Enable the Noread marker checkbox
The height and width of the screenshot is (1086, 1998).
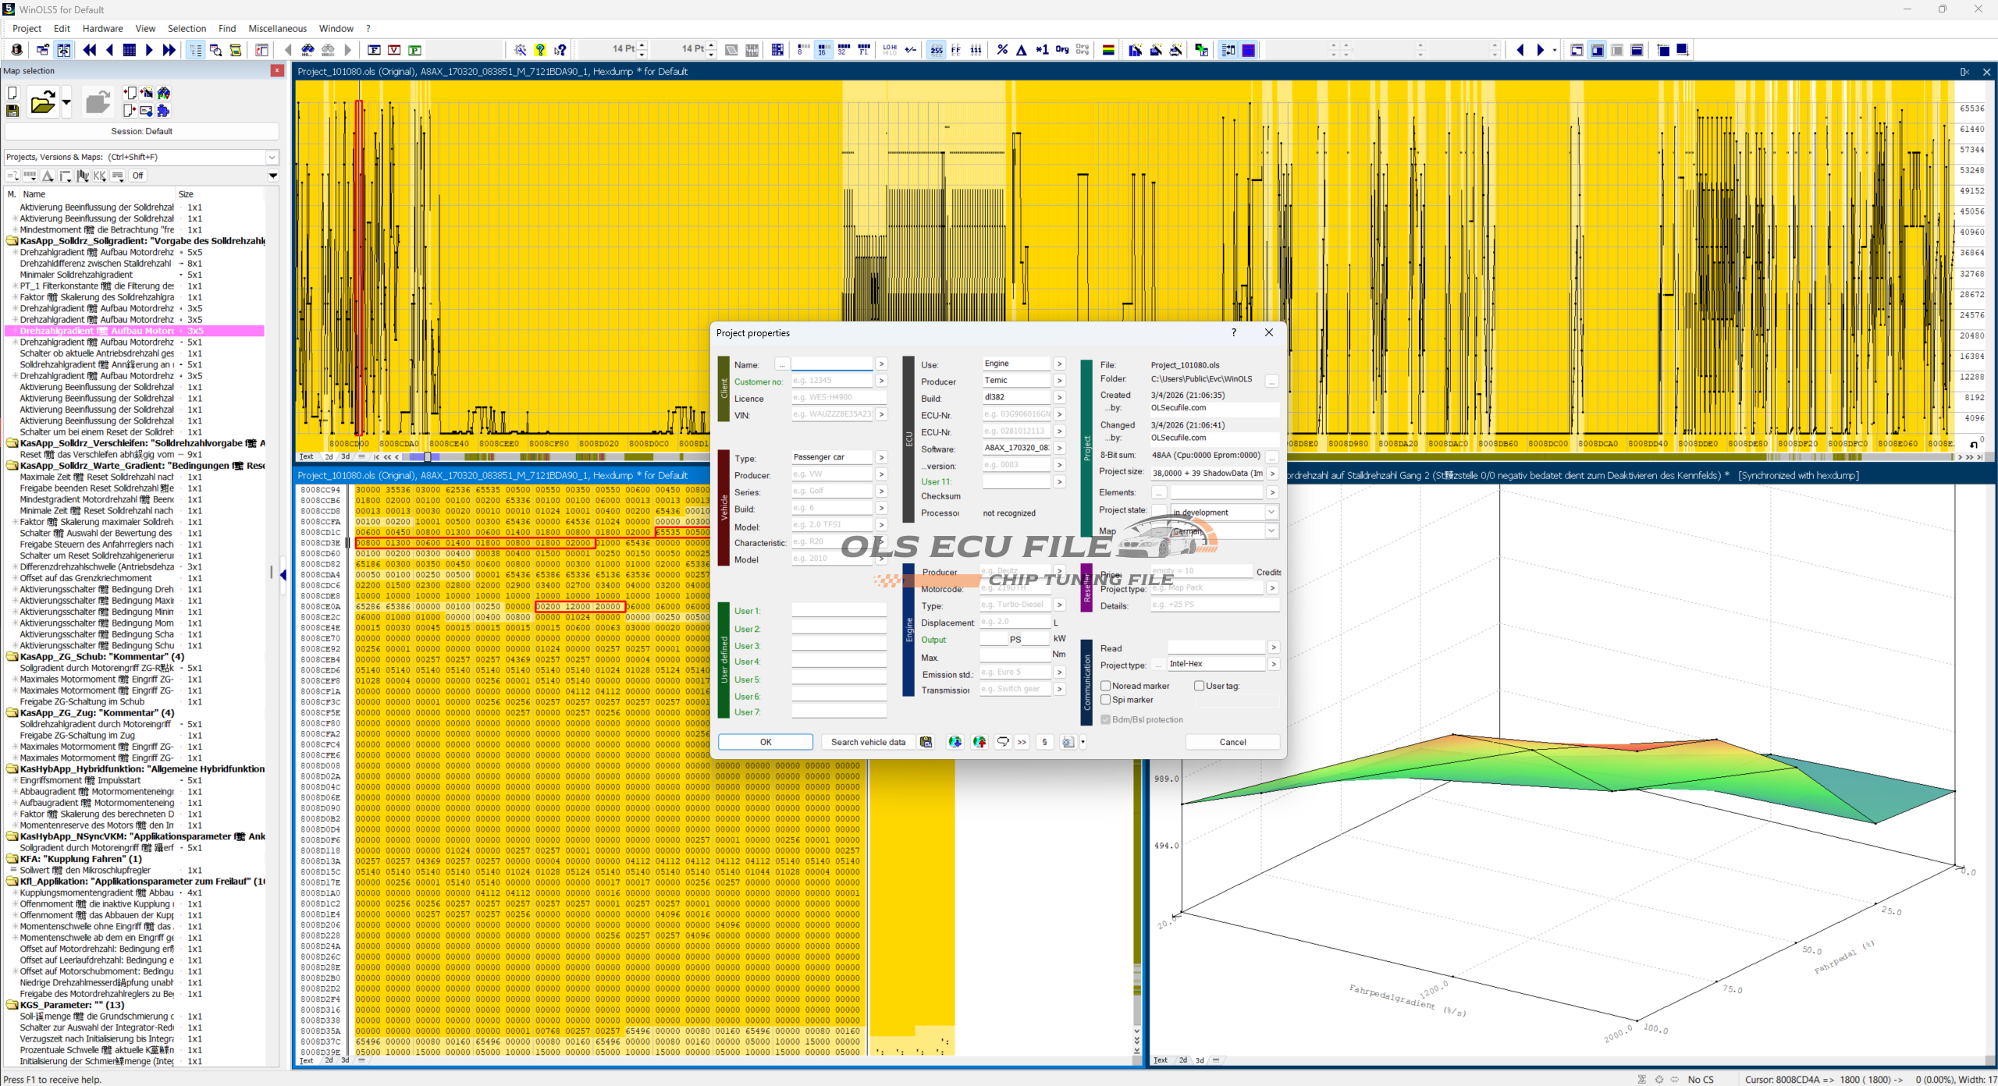pyautogui.click(x=1106, y=686)
